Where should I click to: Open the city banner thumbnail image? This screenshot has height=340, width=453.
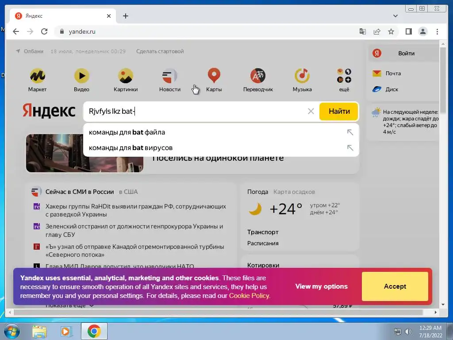click(84, 153)
